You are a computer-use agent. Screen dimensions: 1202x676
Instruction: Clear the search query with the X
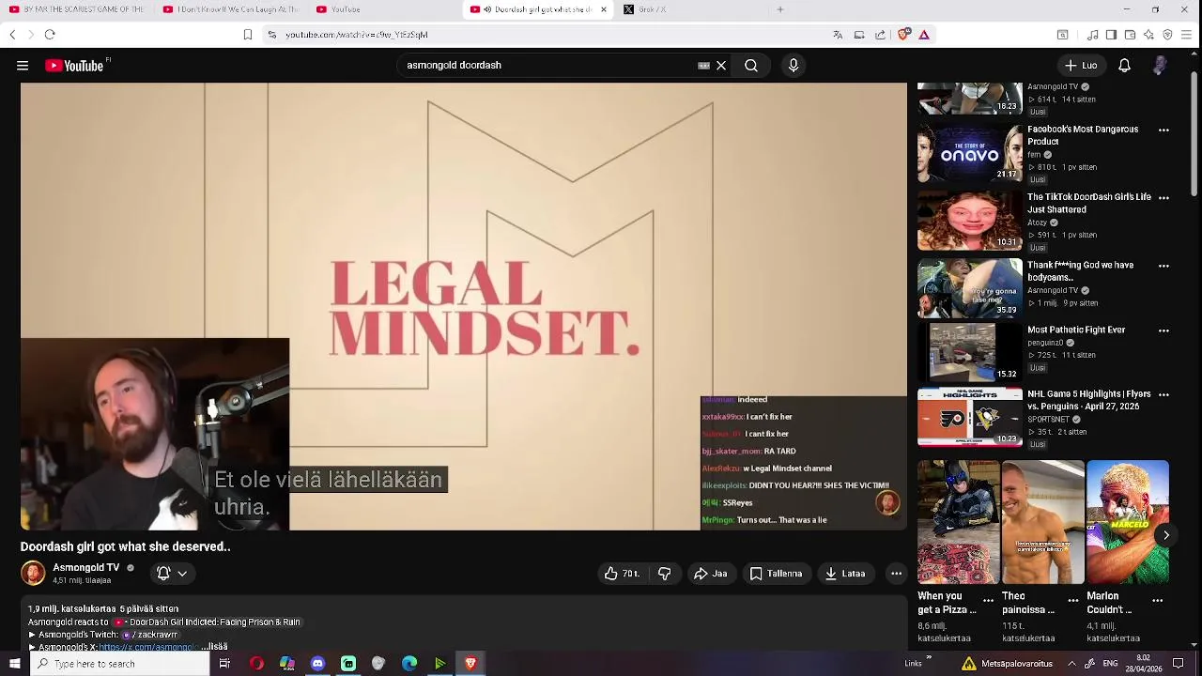pyautogui.click(x=721, y=66)
